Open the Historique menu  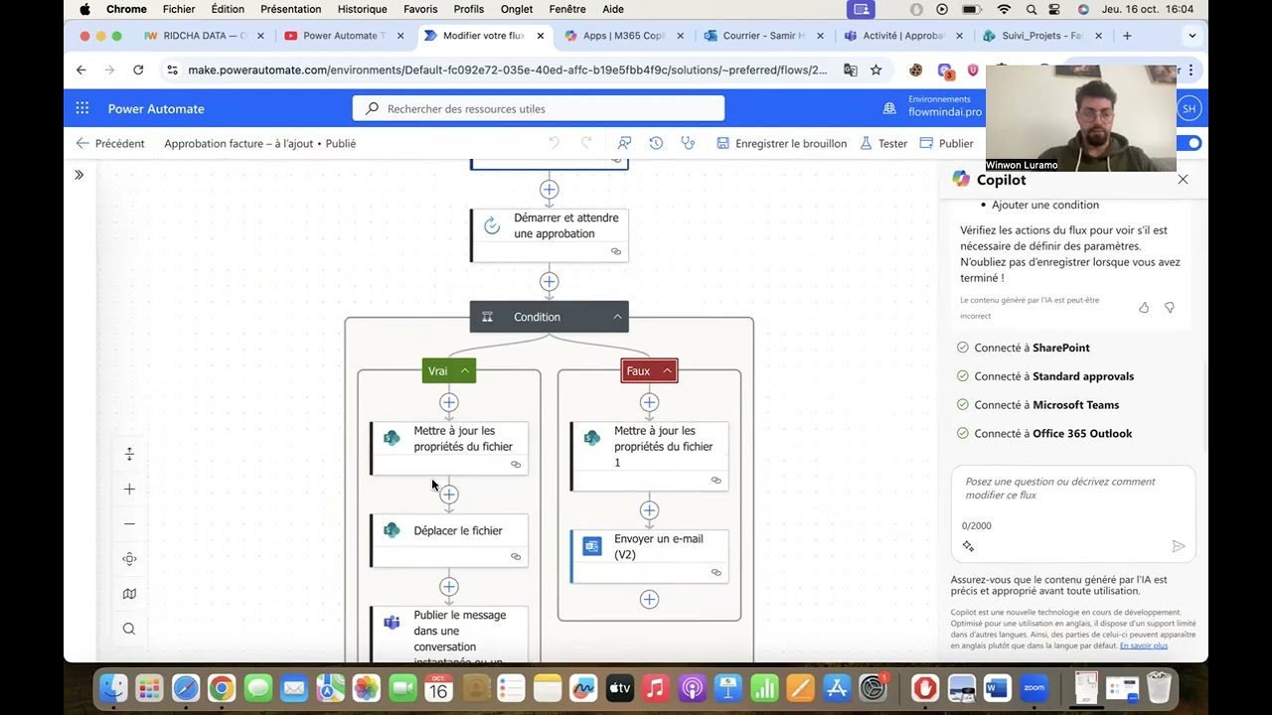[362, 9]
